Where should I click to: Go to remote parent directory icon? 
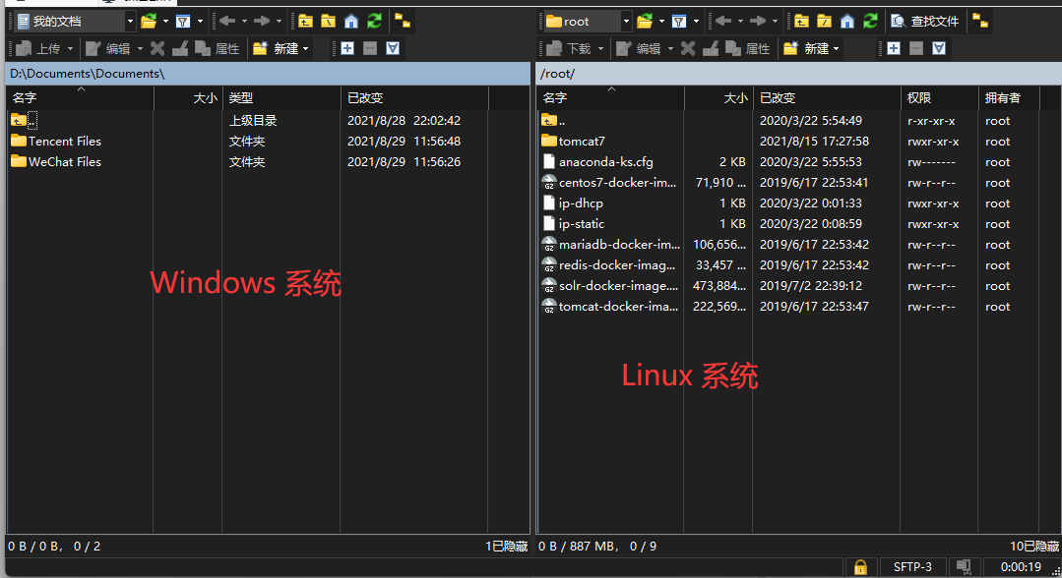[x=801, y=22]
